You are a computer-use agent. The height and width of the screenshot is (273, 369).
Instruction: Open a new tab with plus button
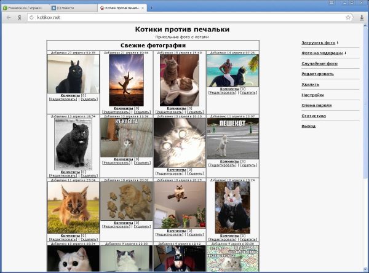point(151,8)
